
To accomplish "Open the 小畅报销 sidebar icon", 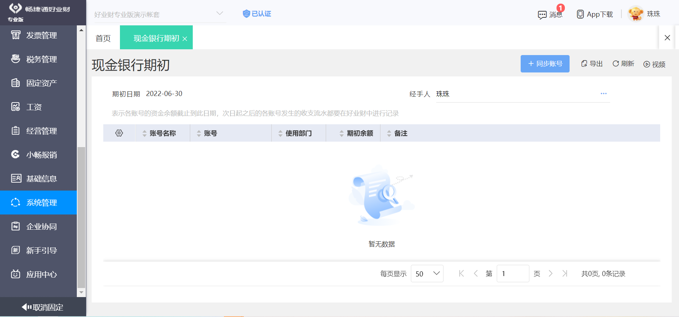I will click(16, 155).
